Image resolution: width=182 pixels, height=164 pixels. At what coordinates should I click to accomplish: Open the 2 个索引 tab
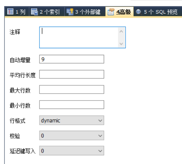pyautogui.click(x=47, y=11)
